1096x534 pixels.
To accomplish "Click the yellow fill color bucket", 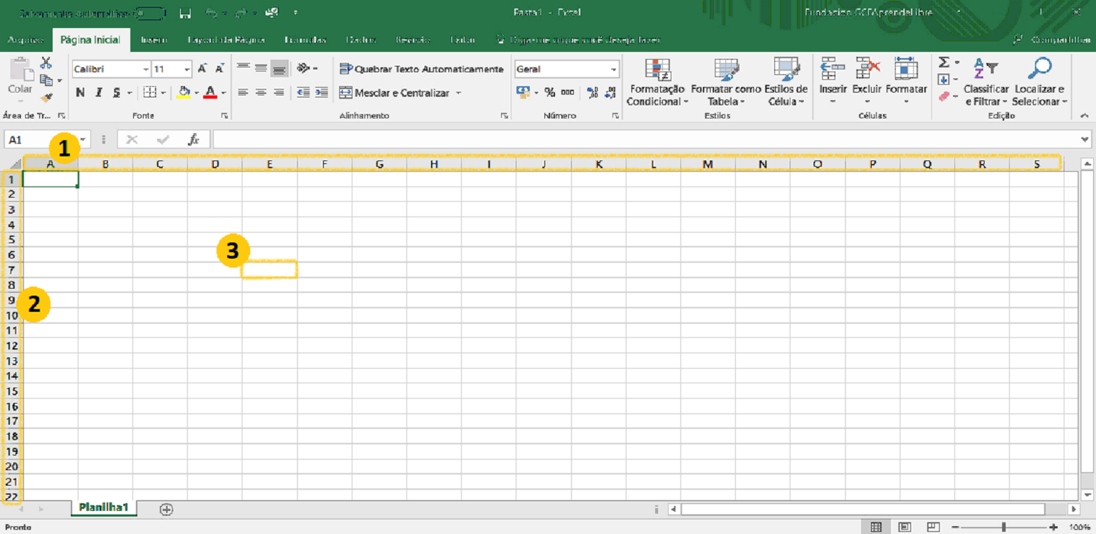I will coord(184,93).
